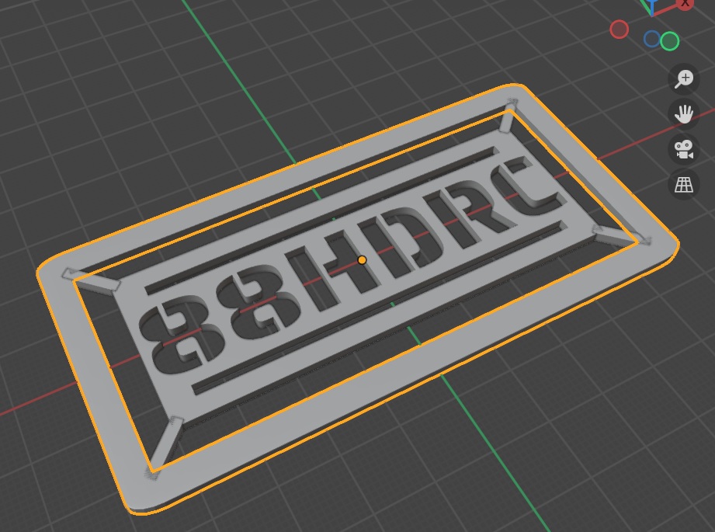Click the hand pan view icon
Viewport: 715px width, 532px height.
coord(683,114)
